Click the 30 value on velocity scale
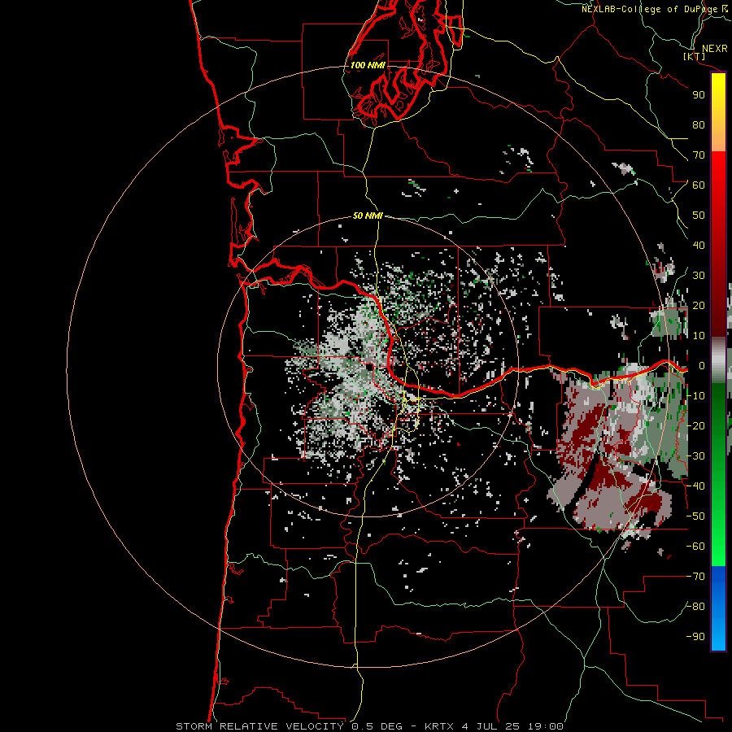Image resolution: width=732 pixels, height=732 pixels. tap(699, 276)
